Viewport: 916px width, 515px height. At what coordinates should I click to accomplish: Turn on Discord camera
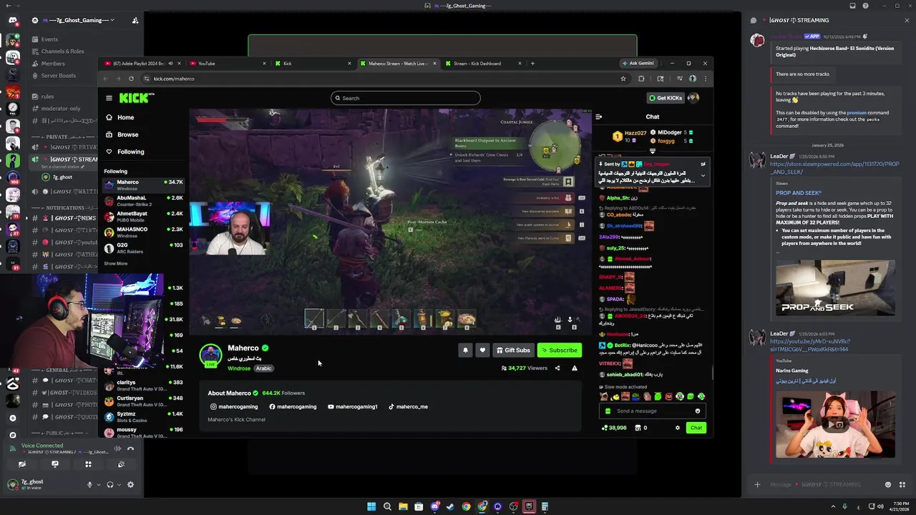[x=22, y=464]
